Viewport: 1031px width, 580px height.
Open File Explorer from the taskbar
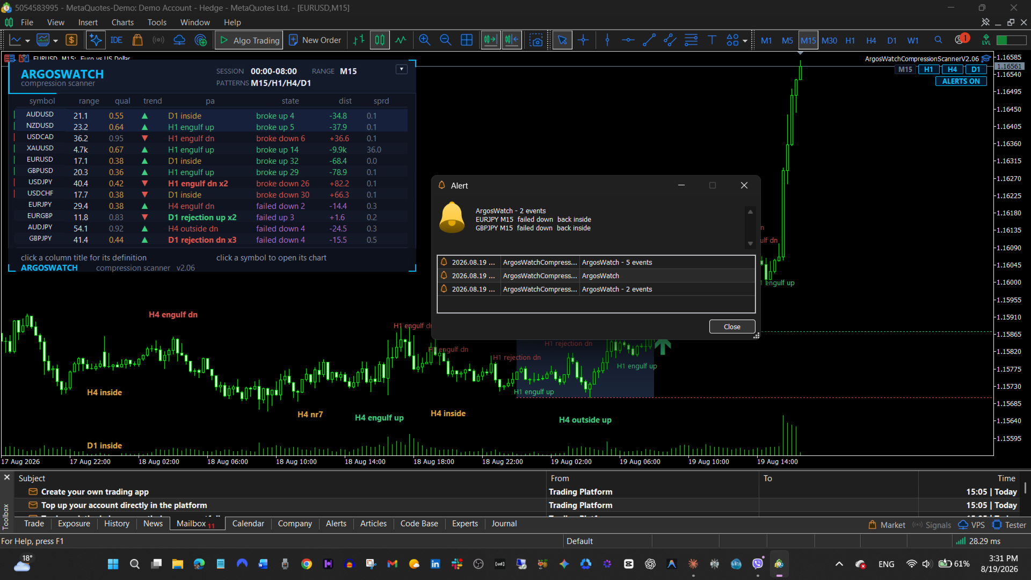coord(178,564)
